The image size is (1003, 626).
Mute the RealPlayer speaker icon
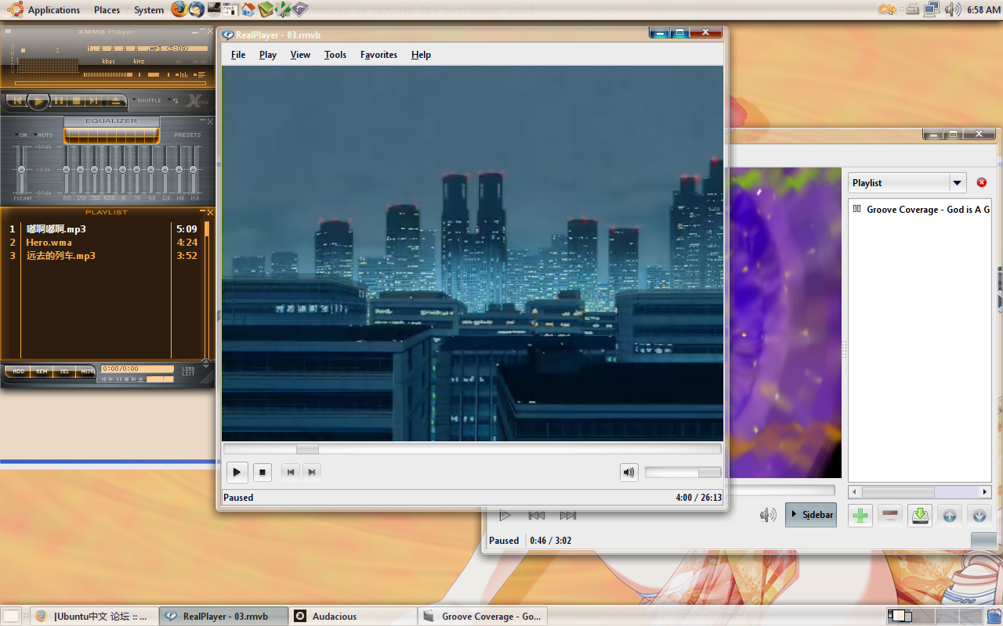click(628, 472)
